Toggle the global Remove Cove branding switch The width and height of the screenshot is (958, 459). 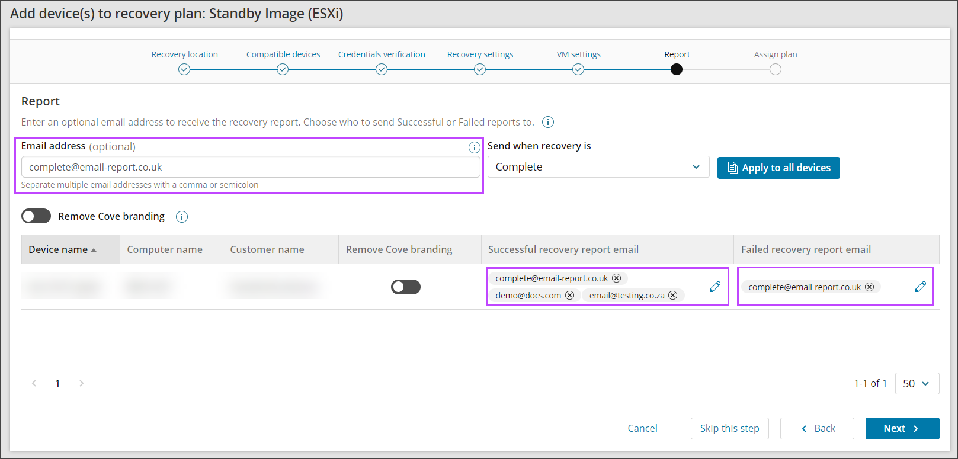pos(36,216)
